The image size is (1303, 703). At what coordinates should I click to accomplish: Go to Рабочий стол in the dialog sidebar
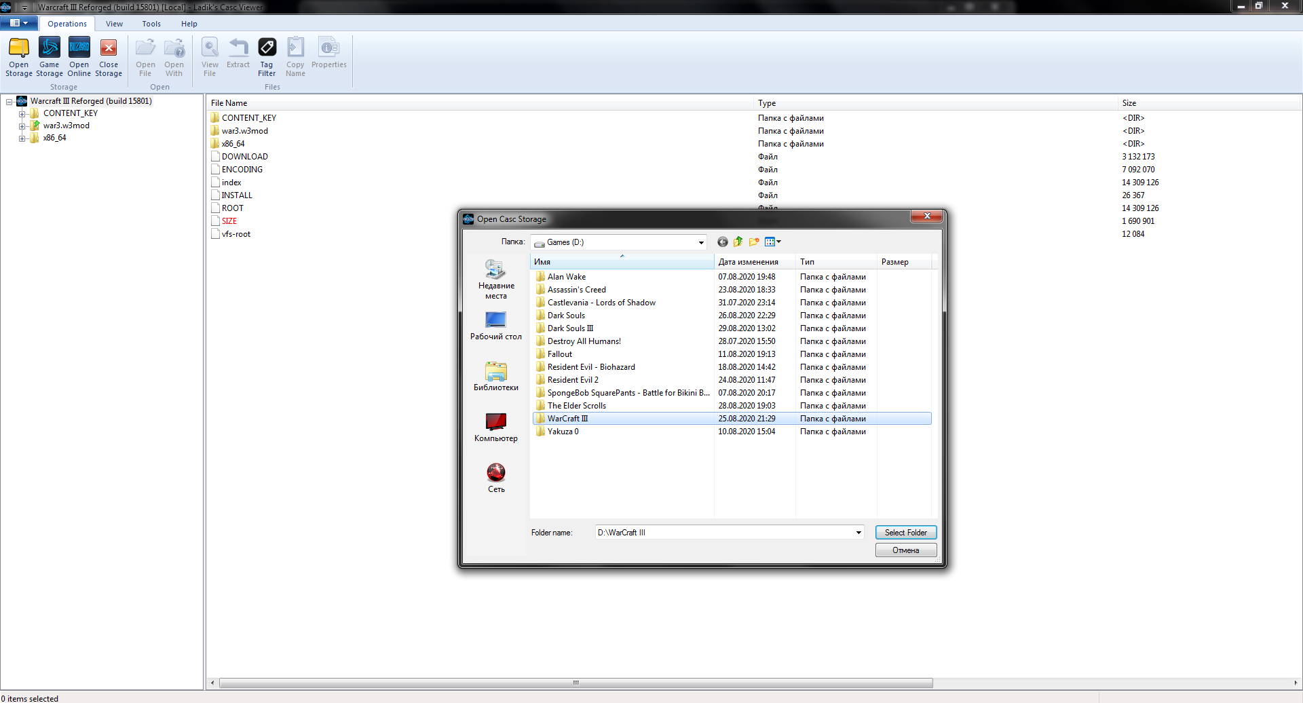tap(496, 326)
